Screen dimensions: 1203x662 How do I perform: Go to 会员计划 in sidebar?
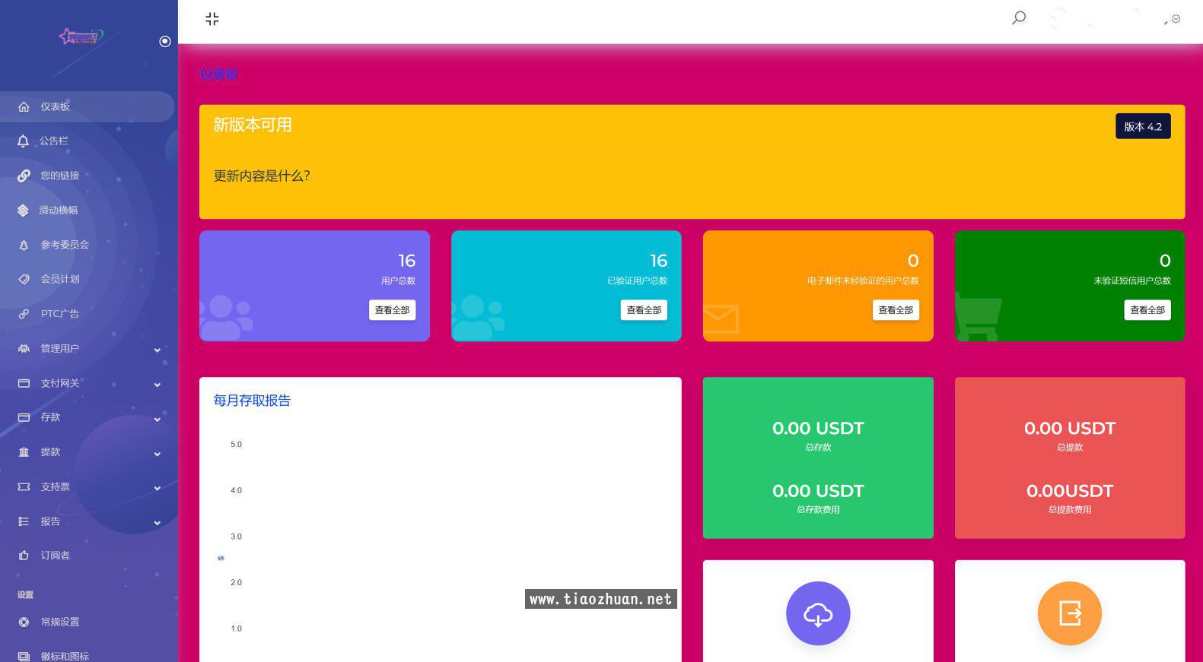click(x=60, y=279)
